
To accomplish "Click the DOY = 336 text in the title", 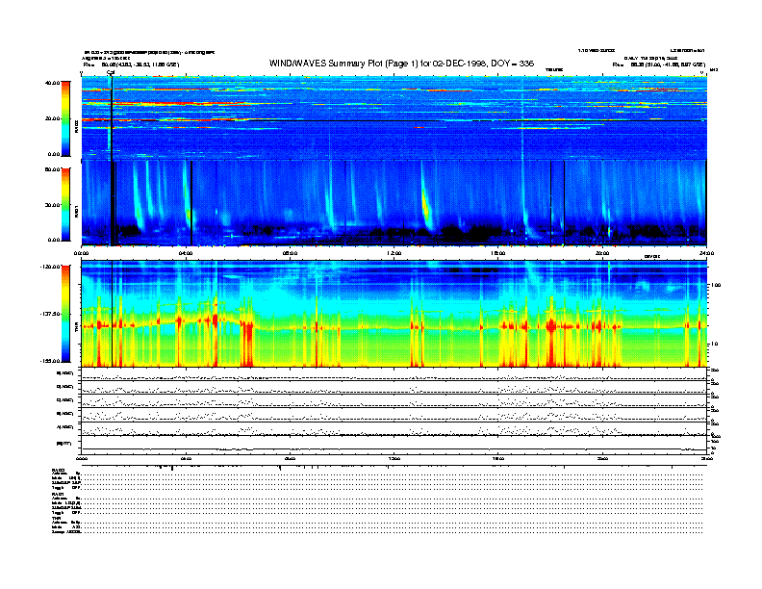I will point(512,64).
